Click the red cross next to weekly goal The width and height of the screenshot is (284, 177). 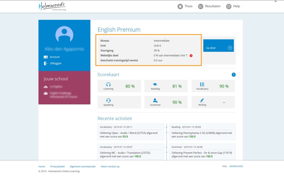191,56
